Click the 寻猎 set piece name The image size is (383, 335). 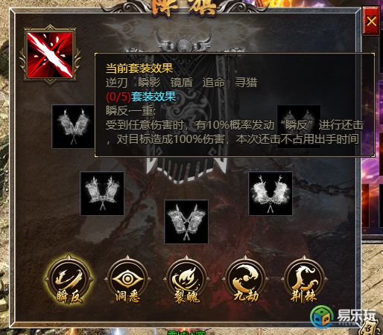pos(246,83)
